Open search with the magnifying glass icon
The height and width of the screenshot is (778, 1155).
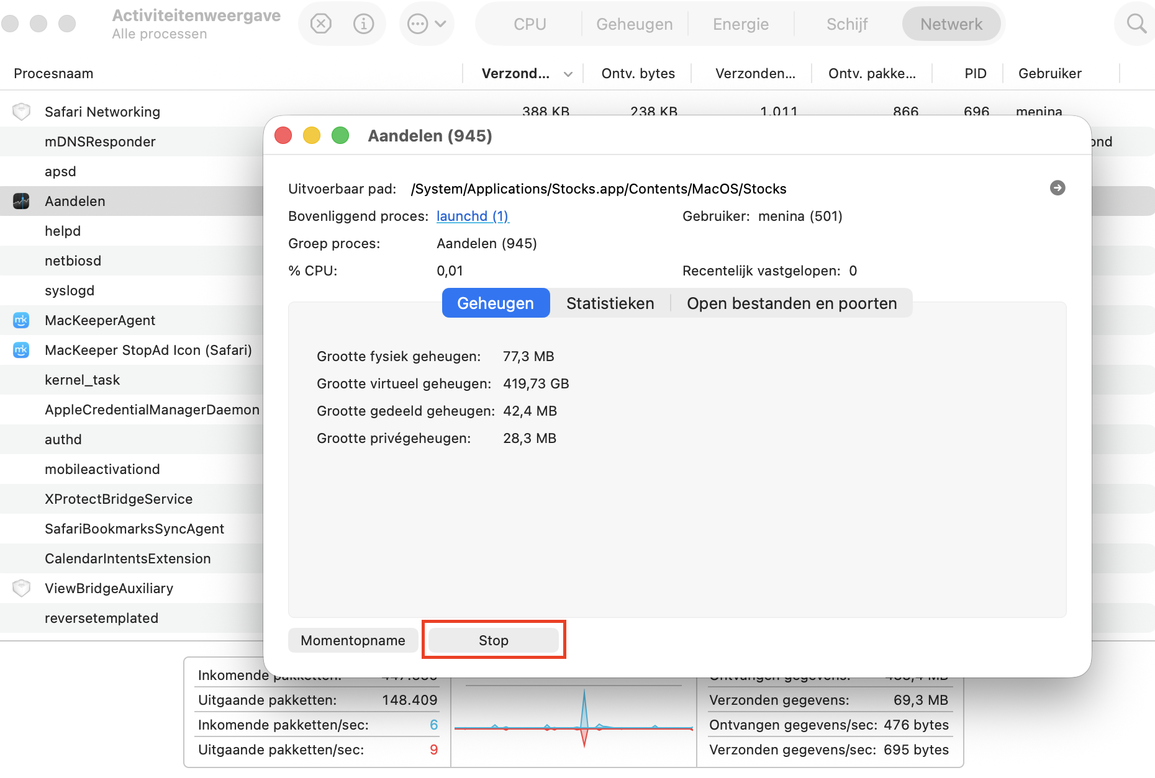click(x=1136, y=24)
